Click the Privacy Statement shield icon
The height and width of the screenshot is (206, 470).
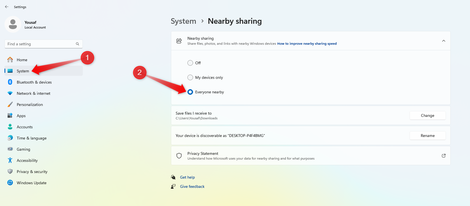(x=179, y=156)
